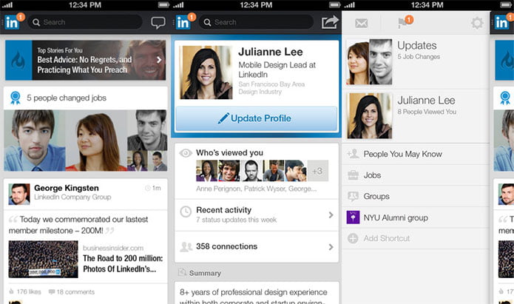This screenshot has width=514, height=304.
Task: Tap businessinsider.com source text
Action: pos(113,248)
